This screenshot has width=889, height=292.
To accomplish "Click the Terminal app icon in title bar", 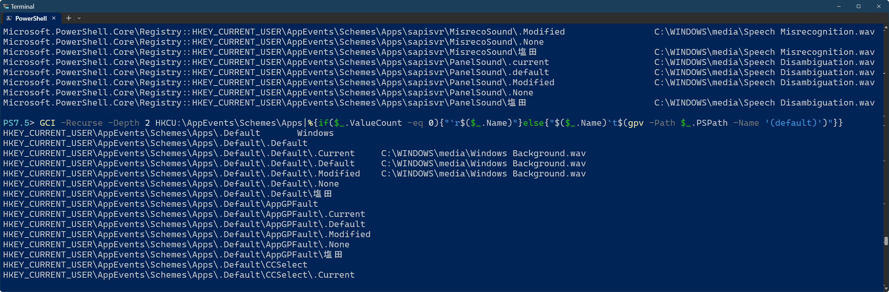I will pos(6,6).
